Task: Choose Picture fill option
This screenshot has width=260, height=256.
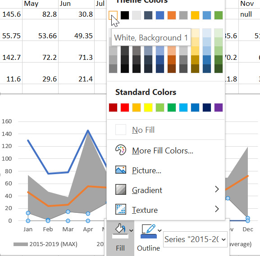Action: pyautogui.click(x=166, y=170)
